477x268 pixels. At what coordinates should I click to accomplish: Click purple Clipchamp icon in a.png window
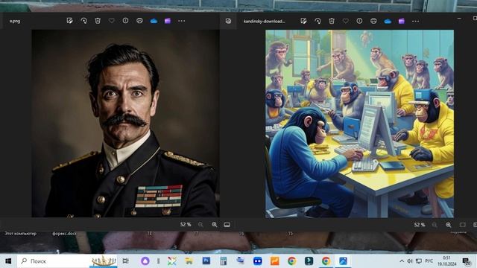[168, 21]
